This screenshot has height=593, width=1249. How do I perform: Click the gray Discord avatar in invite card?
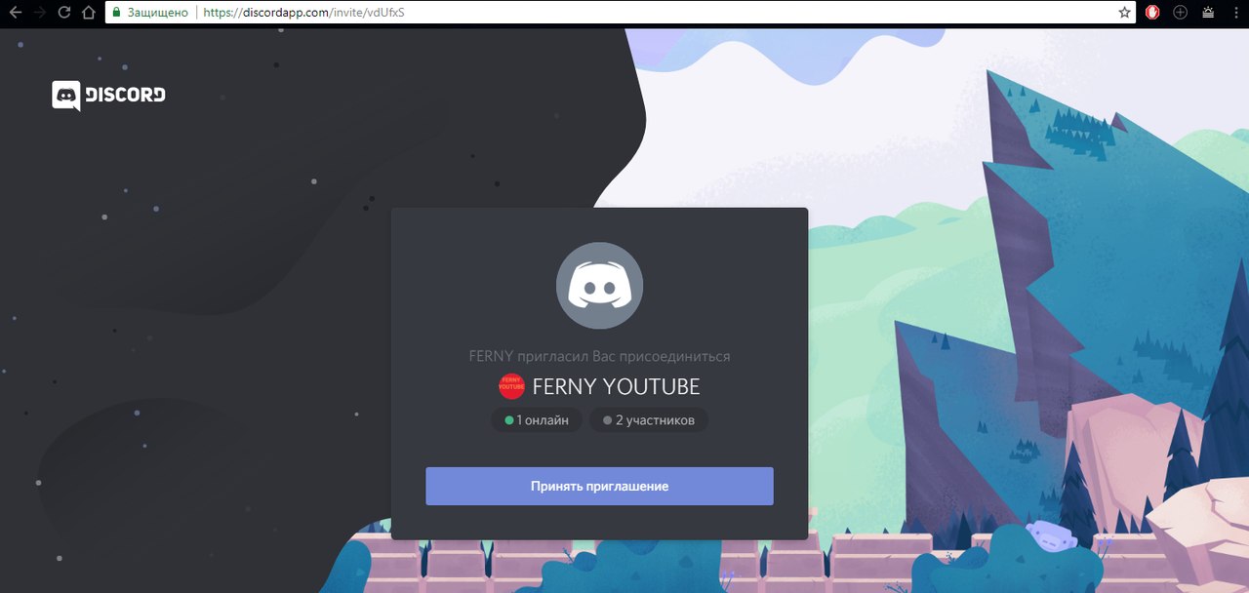[x=599, y=286]
